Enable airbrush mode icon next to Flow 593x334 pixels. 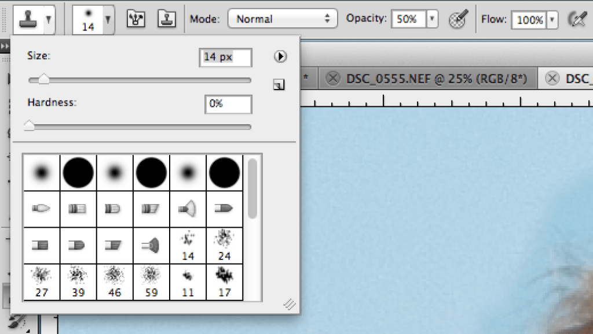click(x=577, y=19)
